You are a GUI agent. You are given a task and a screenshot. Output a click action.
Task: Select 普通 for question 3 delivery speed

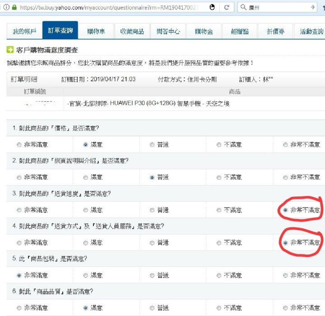tap(152, 210)
